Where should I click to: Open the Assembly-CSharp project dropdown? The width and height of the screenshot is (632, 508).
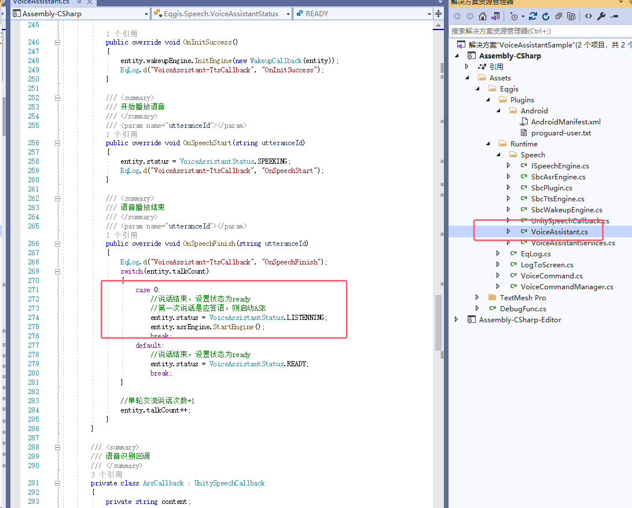[146, 13]
